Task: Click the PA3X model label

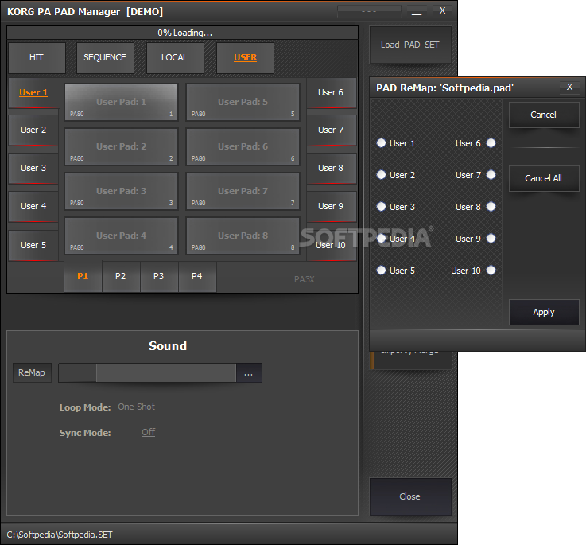Action: tap(305, 279)
